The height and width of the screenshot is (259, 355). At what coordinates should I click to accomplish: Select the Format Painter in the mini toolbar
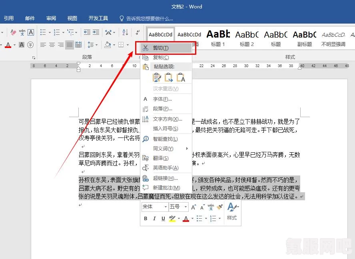click(x=219, y=207)
